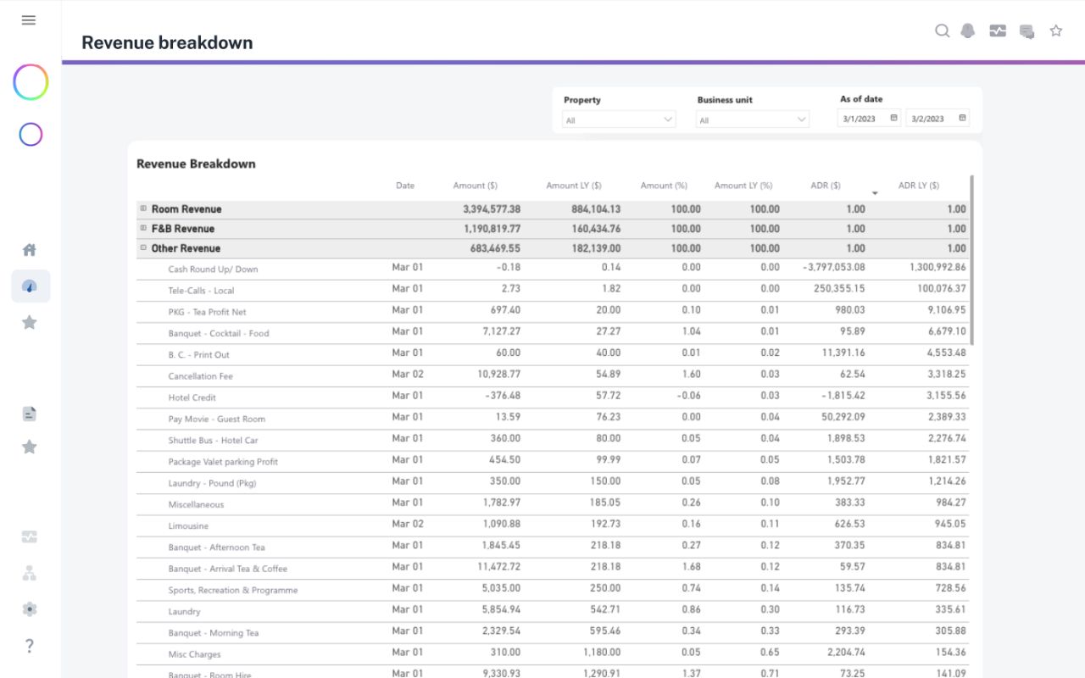Viewport: 1085px width, 678px height.
Task: Open the hamburger menu
Action: (29, 20)
